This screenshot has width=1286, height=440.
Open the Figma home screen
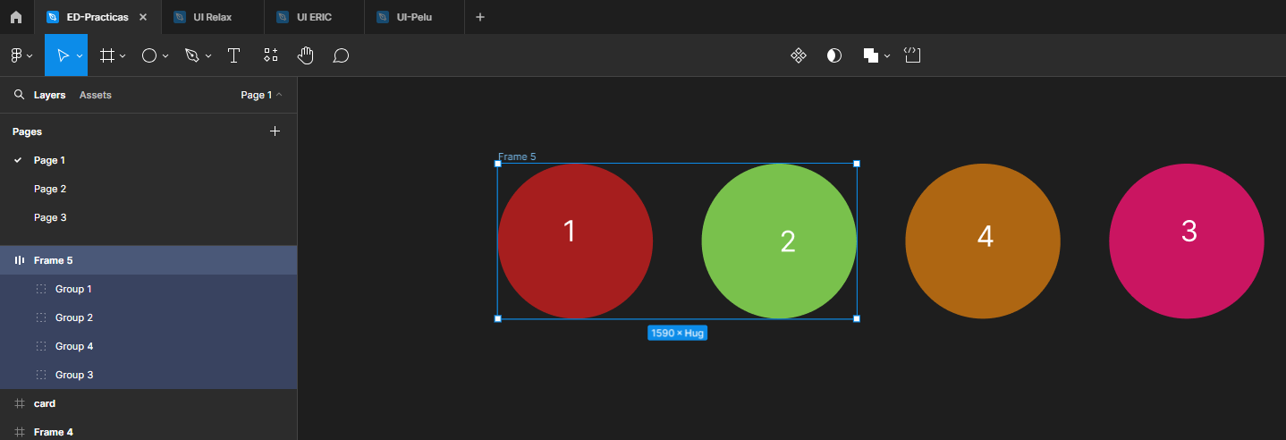click(x=16, y=17)
